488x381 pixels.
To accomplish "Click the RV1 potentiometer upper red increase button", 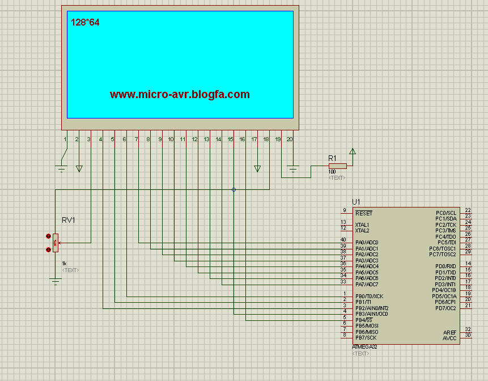I will click(x=48, y=236).
